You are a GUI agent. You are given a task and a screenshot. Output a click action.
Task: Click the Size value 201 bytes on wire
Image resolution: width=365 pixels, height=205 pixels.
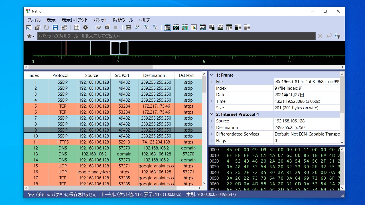(297, 108)
